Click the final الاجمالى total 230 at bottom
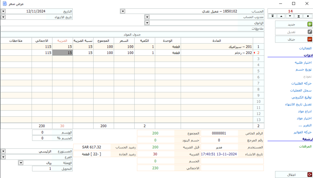 tap(155, 168)
